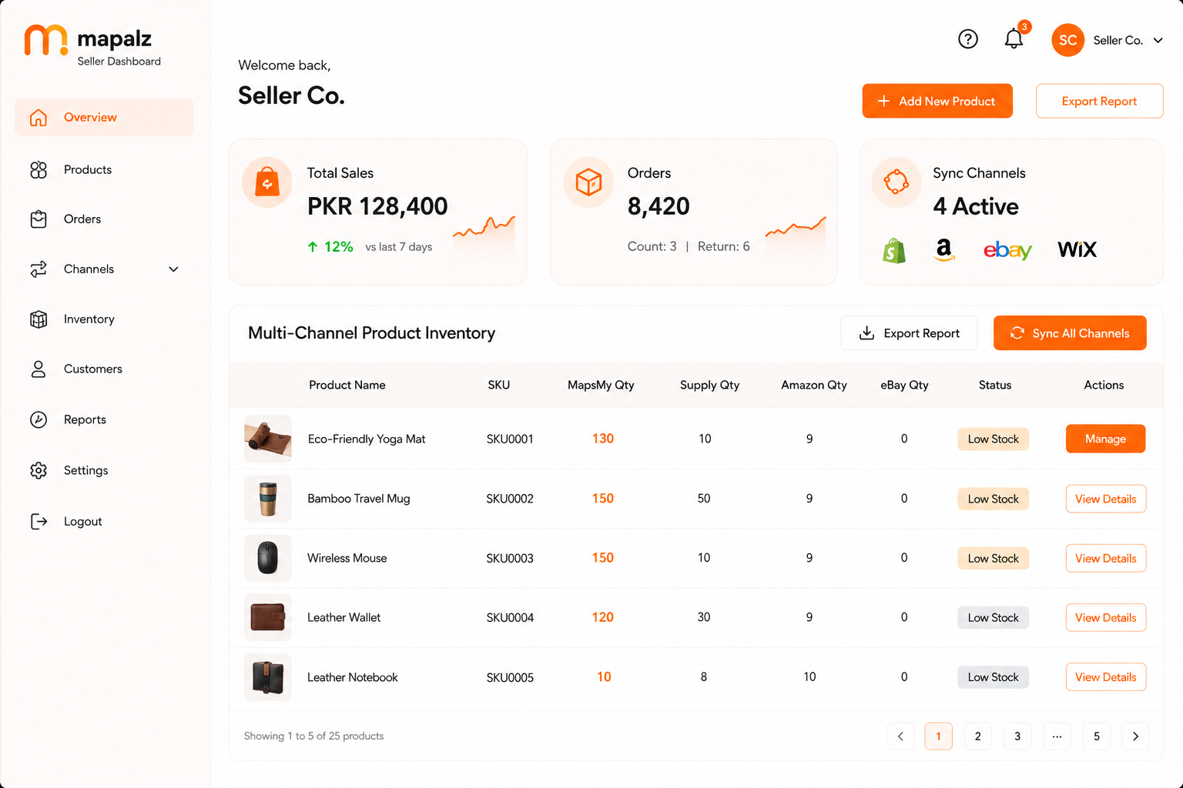Go to the Overview page
This screenshot has height=788, width=1183.
pyautogui.click(x=104, y=117)
